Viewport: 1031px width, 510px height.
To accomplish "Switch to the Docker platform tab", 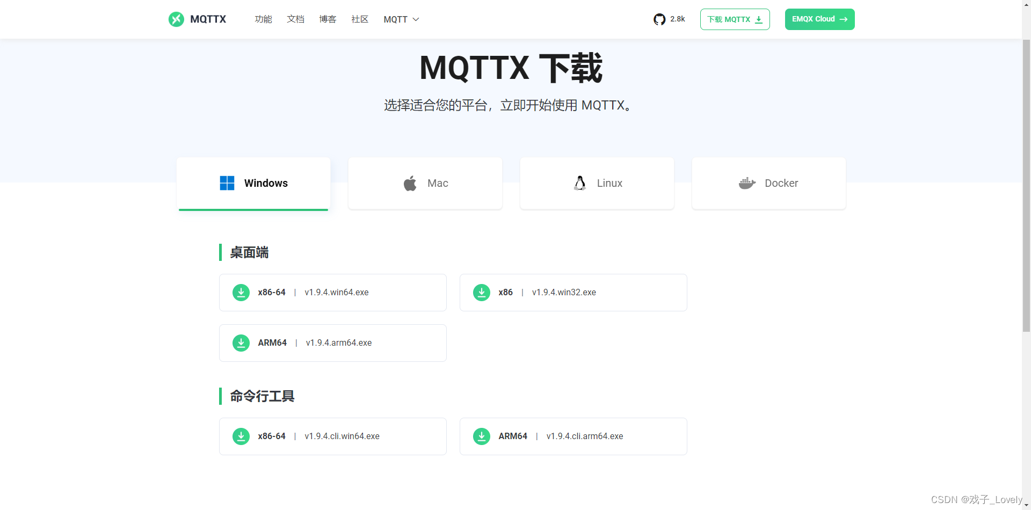I will (x=768, y=183).
